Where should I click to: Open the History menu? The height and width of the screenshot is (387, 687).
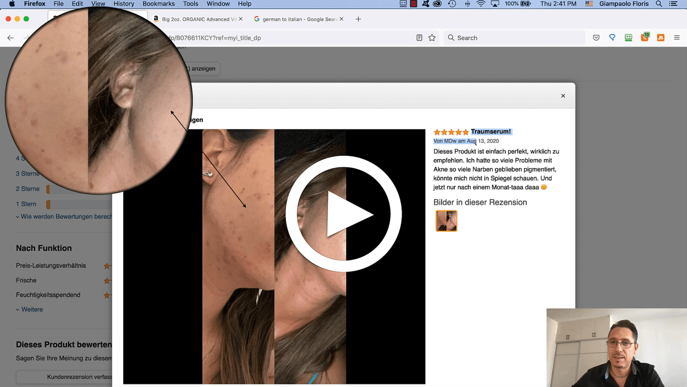[124, 4]
